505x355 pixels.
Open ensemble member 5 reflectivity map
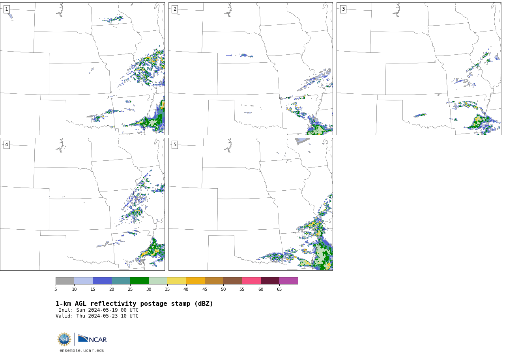click(251, 204)
